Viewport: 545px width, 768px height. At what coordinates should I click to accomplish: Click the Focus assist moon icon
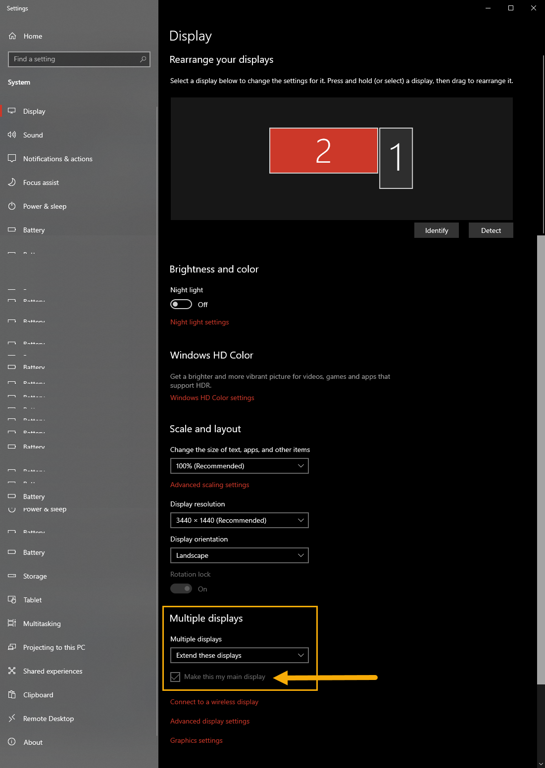12,182
